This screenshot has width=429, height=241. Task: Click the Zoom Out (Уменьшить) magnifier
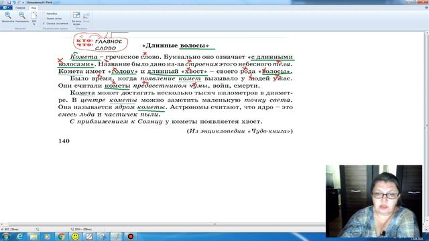[x=22, y=17]
